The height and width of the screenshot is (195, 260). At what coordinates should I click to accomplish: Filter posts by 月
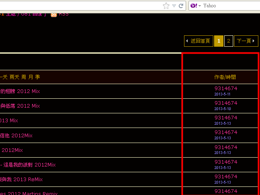point(31,77)
